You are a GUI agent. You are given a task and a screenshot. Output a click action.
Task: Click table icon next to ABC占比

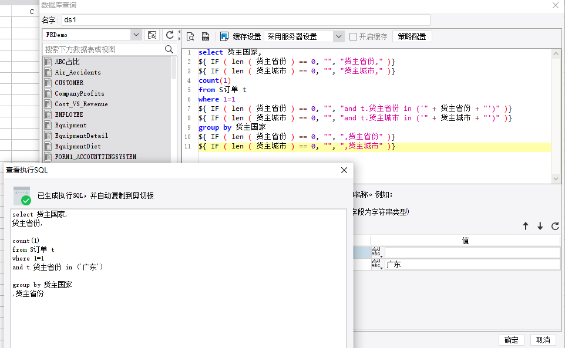[x=48, y=62]
